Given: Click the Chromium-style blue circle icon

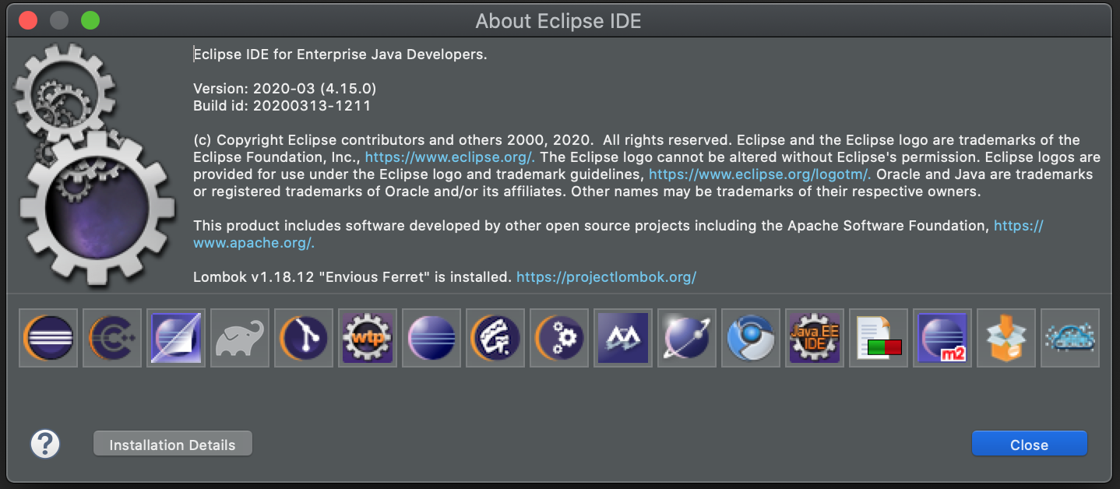Looking at the screenshot, I should click(x=751, y=338).
